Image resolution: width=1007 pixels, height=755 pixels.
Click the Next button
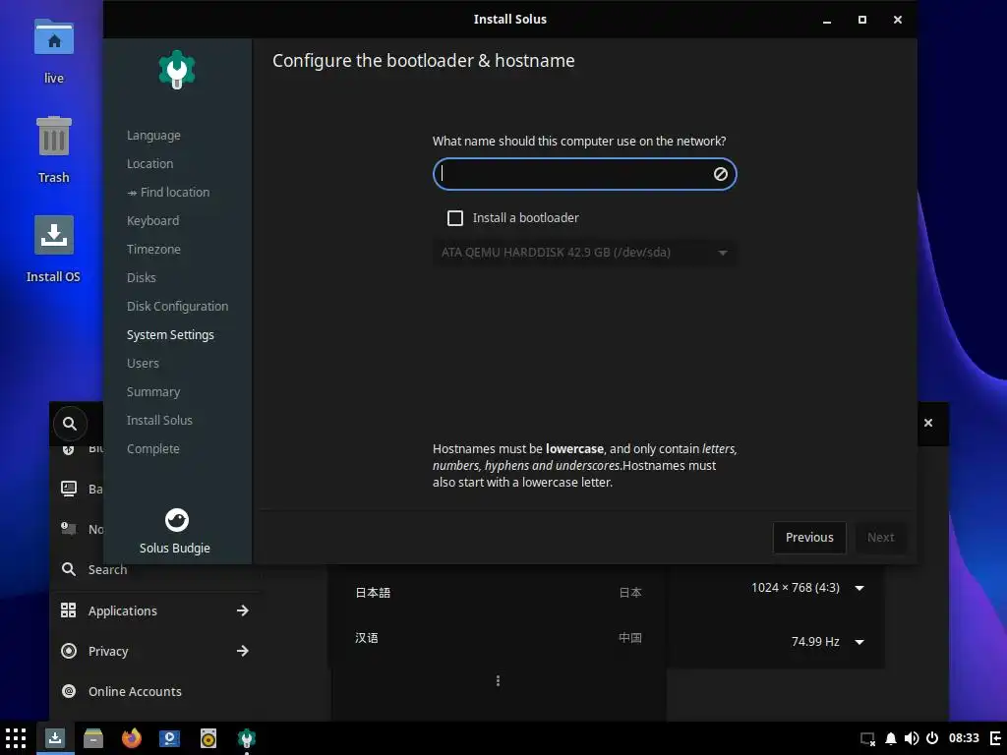(x=880, y=538)
